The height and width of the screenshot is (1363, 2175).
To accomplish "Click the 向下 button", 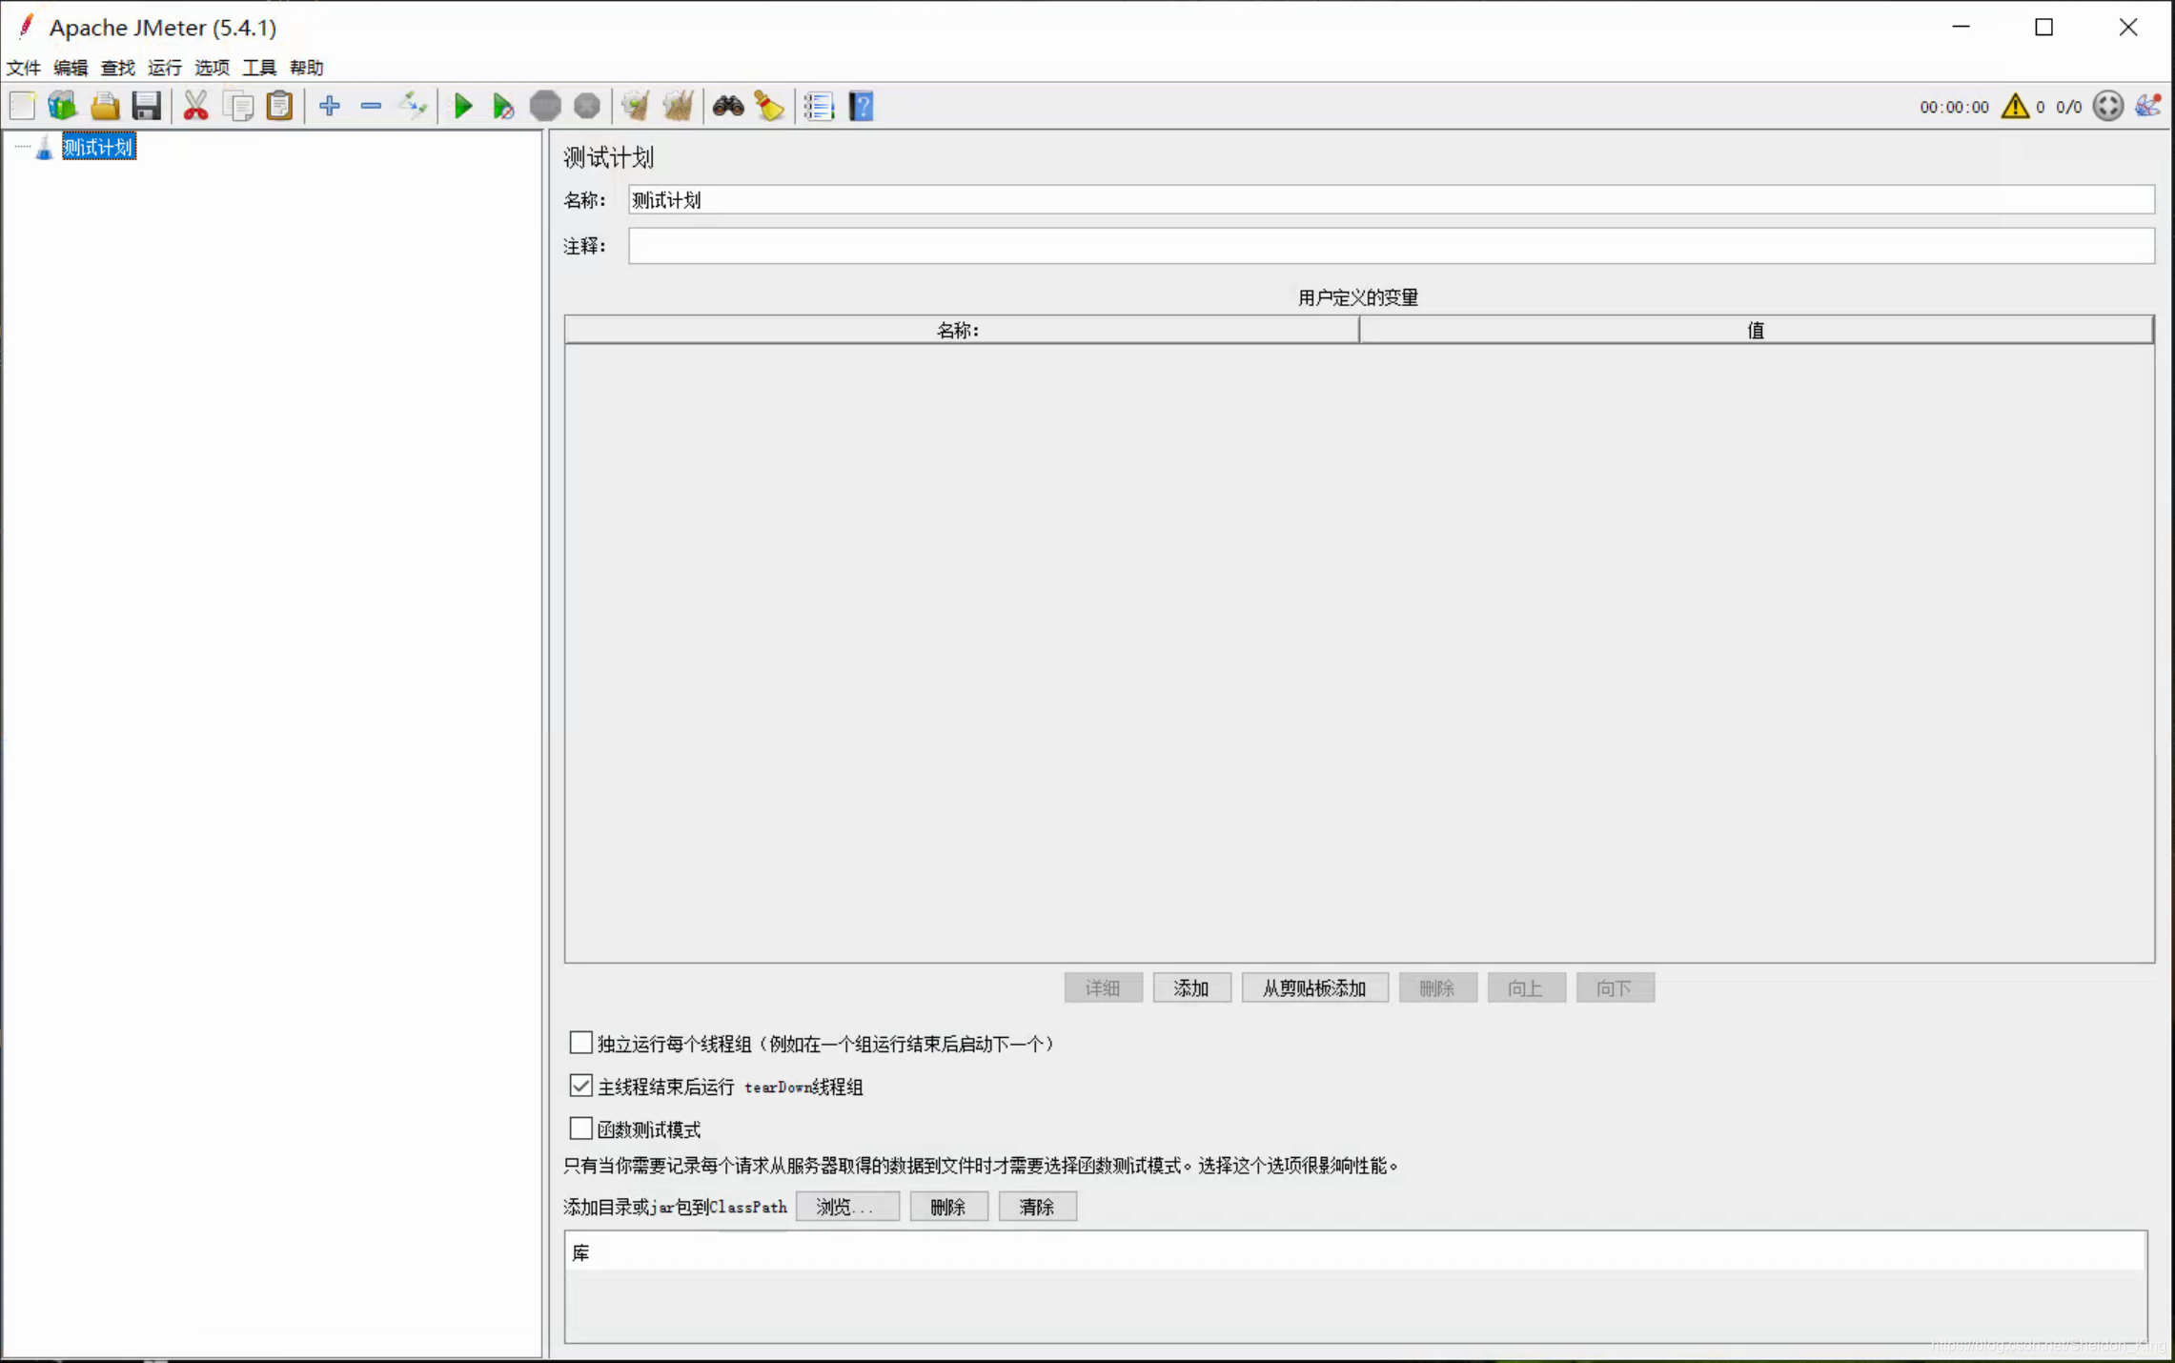I will point(1615,988).
